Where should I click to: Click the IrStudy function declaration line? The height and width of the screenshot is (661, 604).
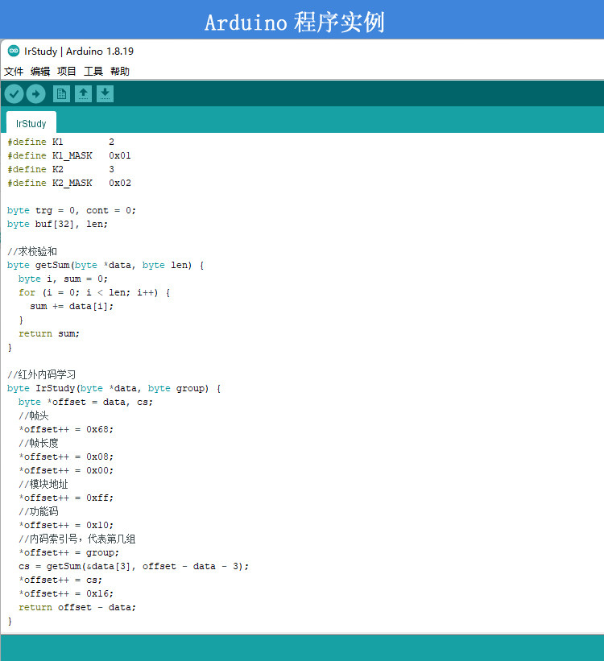[114, 388]
